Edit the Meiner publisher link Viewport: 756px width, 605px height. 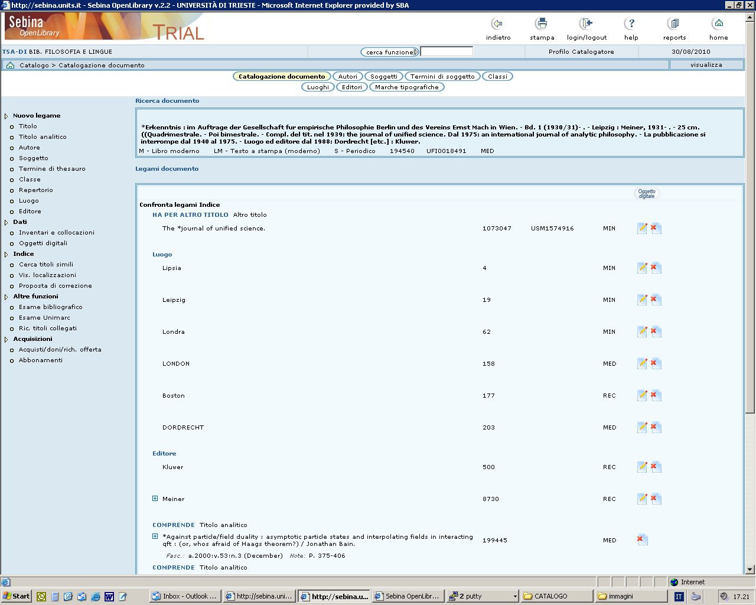(x=642, y=499)
